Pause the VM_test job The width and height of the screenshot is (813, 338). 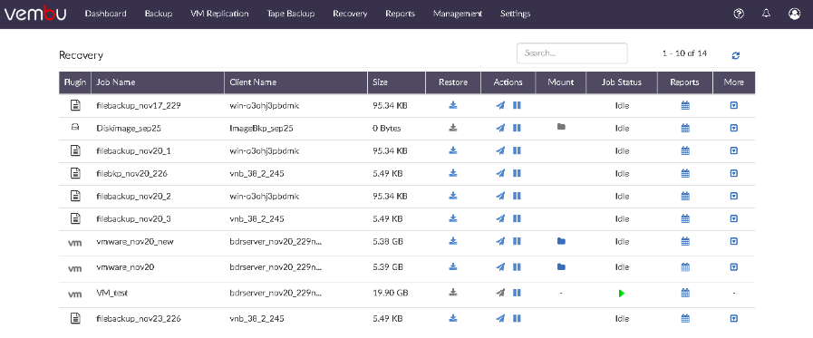pyautogui.click(x=517, y=293)
